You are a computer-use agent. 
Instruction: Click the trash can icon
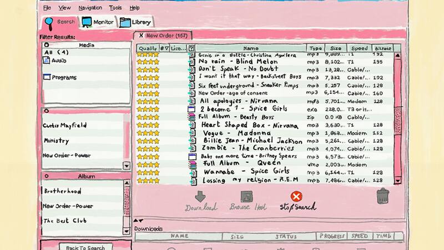tap(383, 196)
